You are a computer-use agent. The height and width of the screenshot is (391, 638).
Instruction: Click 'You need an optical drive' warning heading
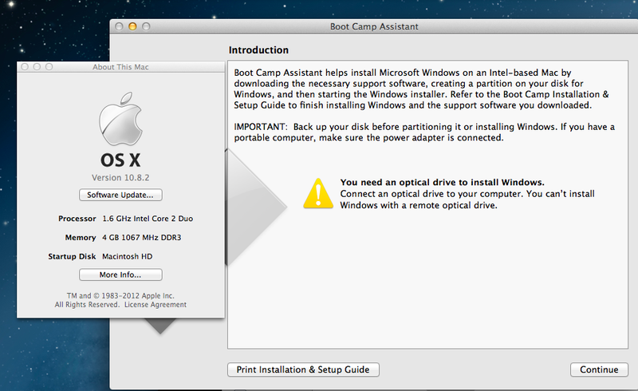point(443,182)
